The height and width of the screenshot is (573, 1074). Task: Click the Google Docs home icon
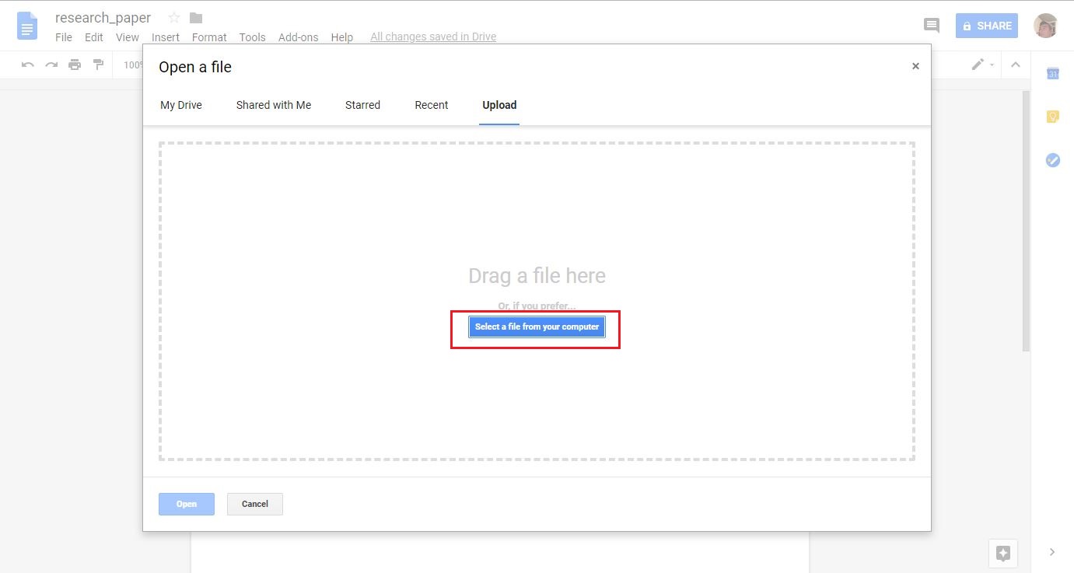[27, 26]
